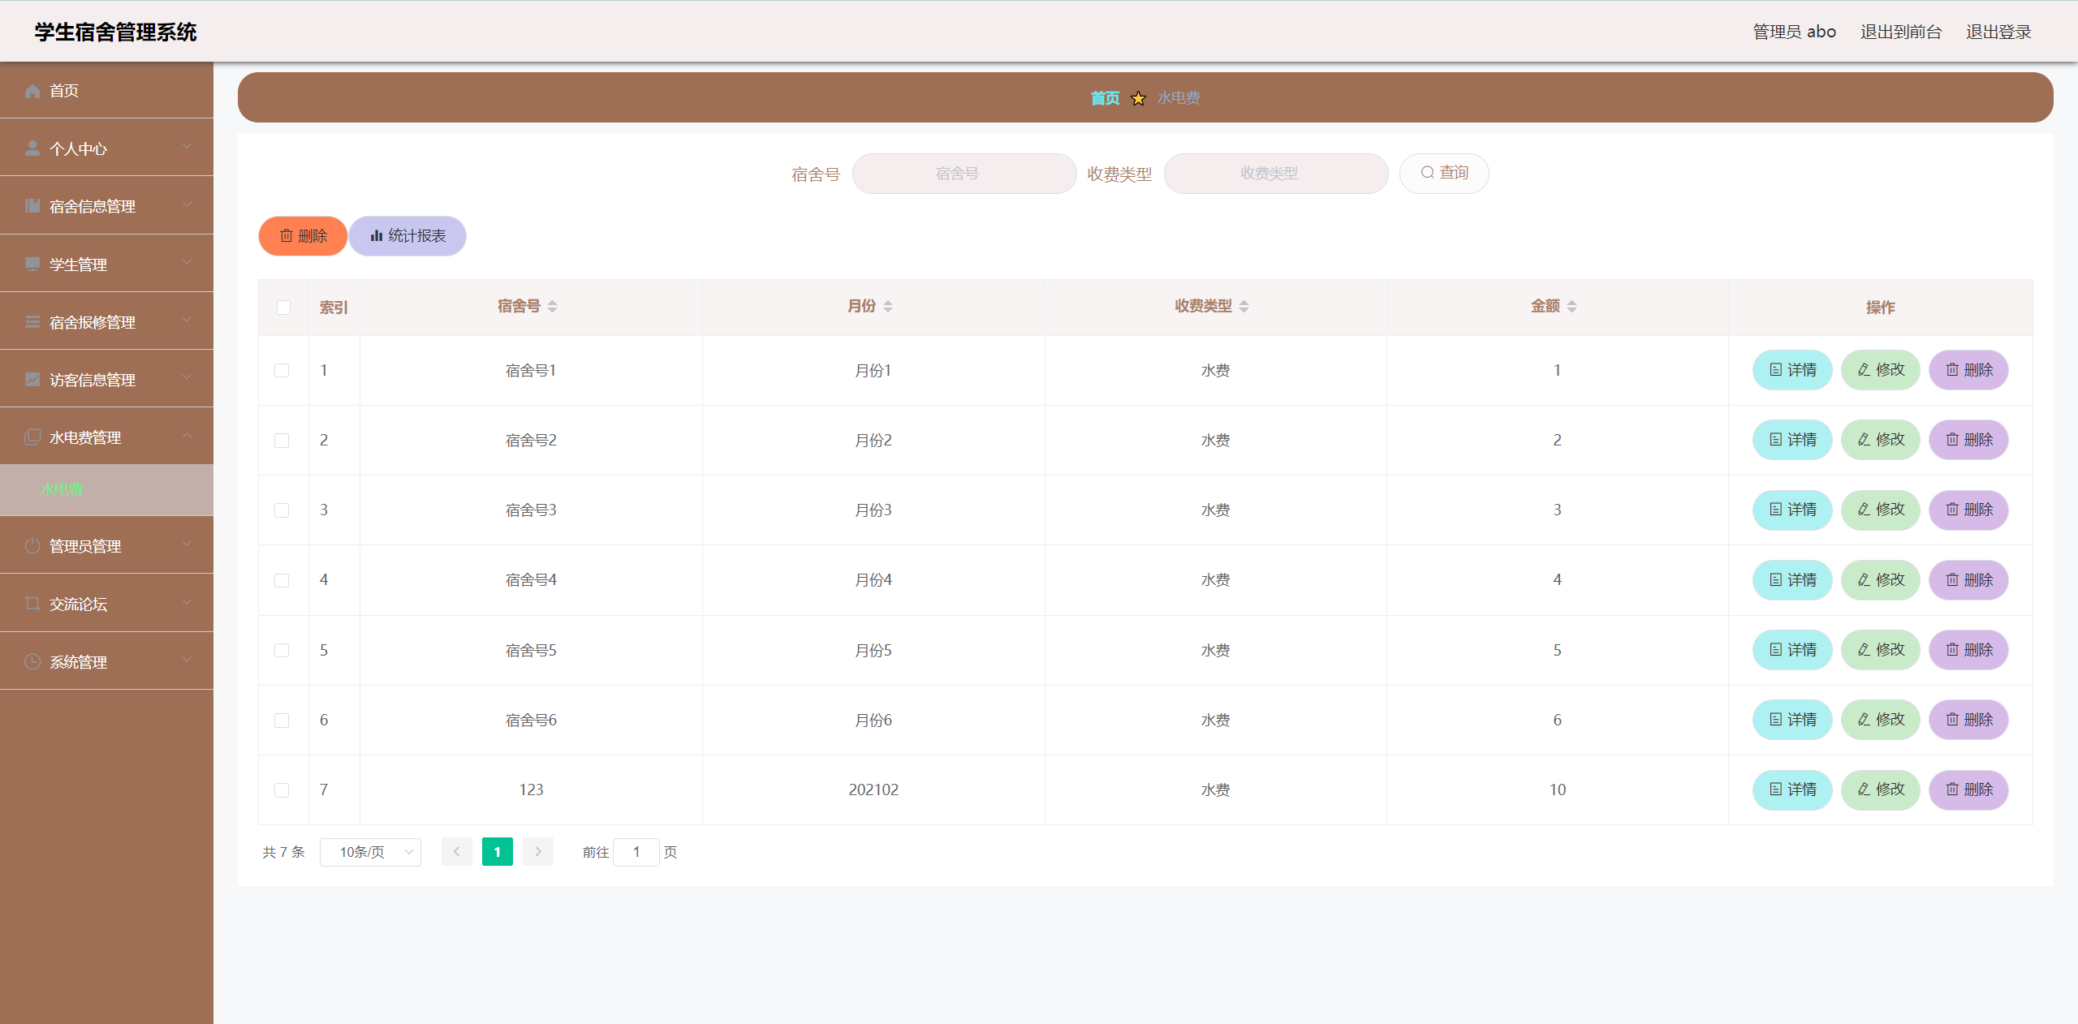Open 宿舍信息管理 via its chart icon
The height and width of the screenshot is (1024, 2078).
32,205
